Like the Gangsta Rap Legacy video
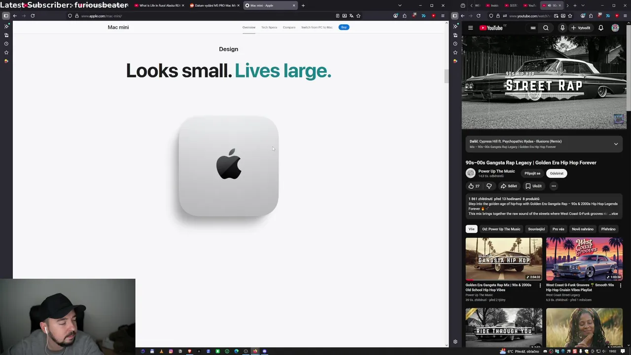The height and width of the screenshot is (355, 631). point(474,186)
